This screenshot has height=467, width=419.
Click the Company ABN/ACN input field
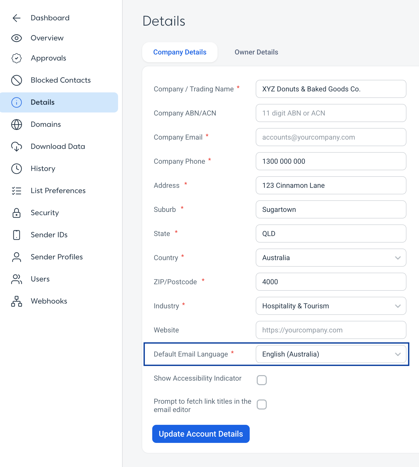[x=331, y=113]
